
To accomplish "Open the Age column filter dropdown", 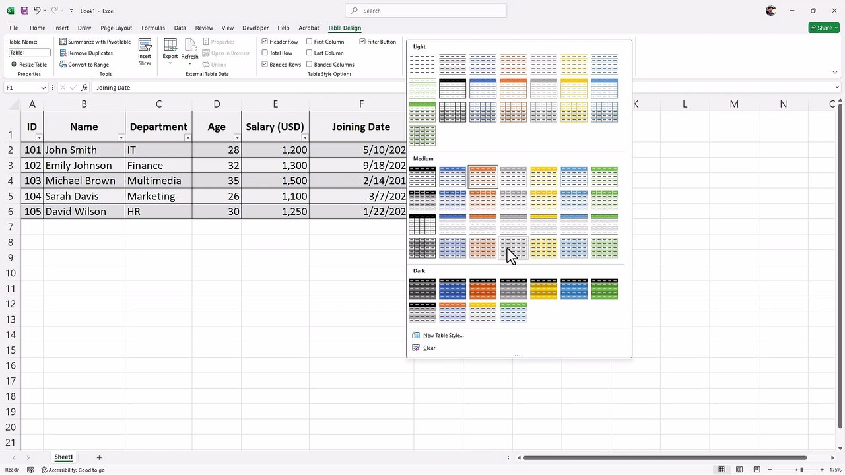I will (237, 137).
